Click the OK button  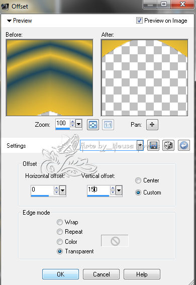pos(60,274)
